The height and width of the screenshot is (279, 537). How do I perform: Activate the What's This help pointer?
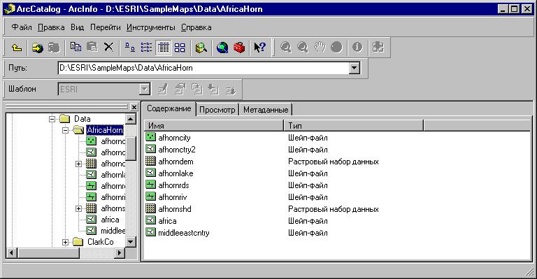[260, 48]
